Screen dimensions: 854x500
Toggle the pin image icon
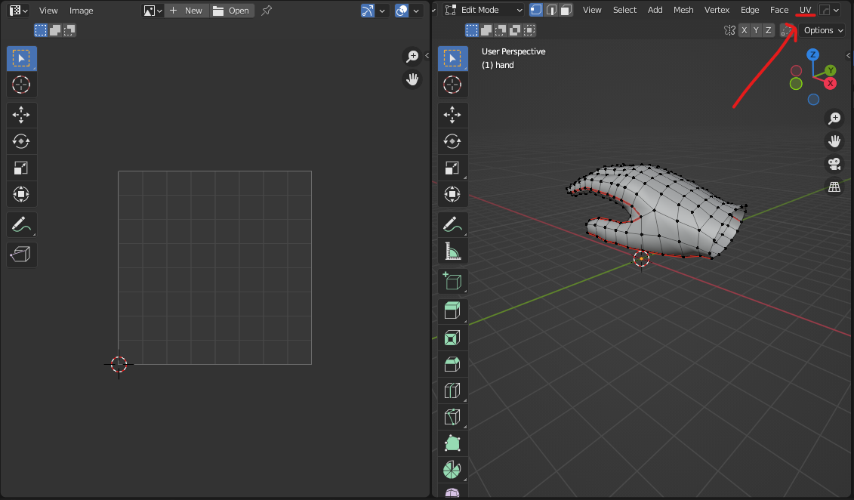pos(267,11)
